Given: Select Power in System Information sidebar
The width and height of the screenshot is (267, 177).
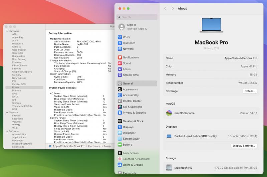Looking at the screenshot, I should pos(24,87).
